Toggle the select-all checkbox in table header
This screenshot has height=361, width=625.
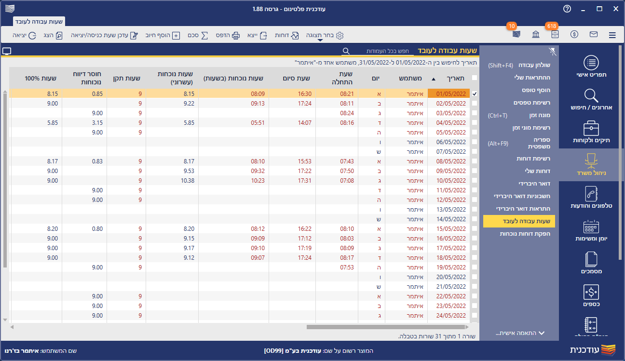tap(475, 78)
